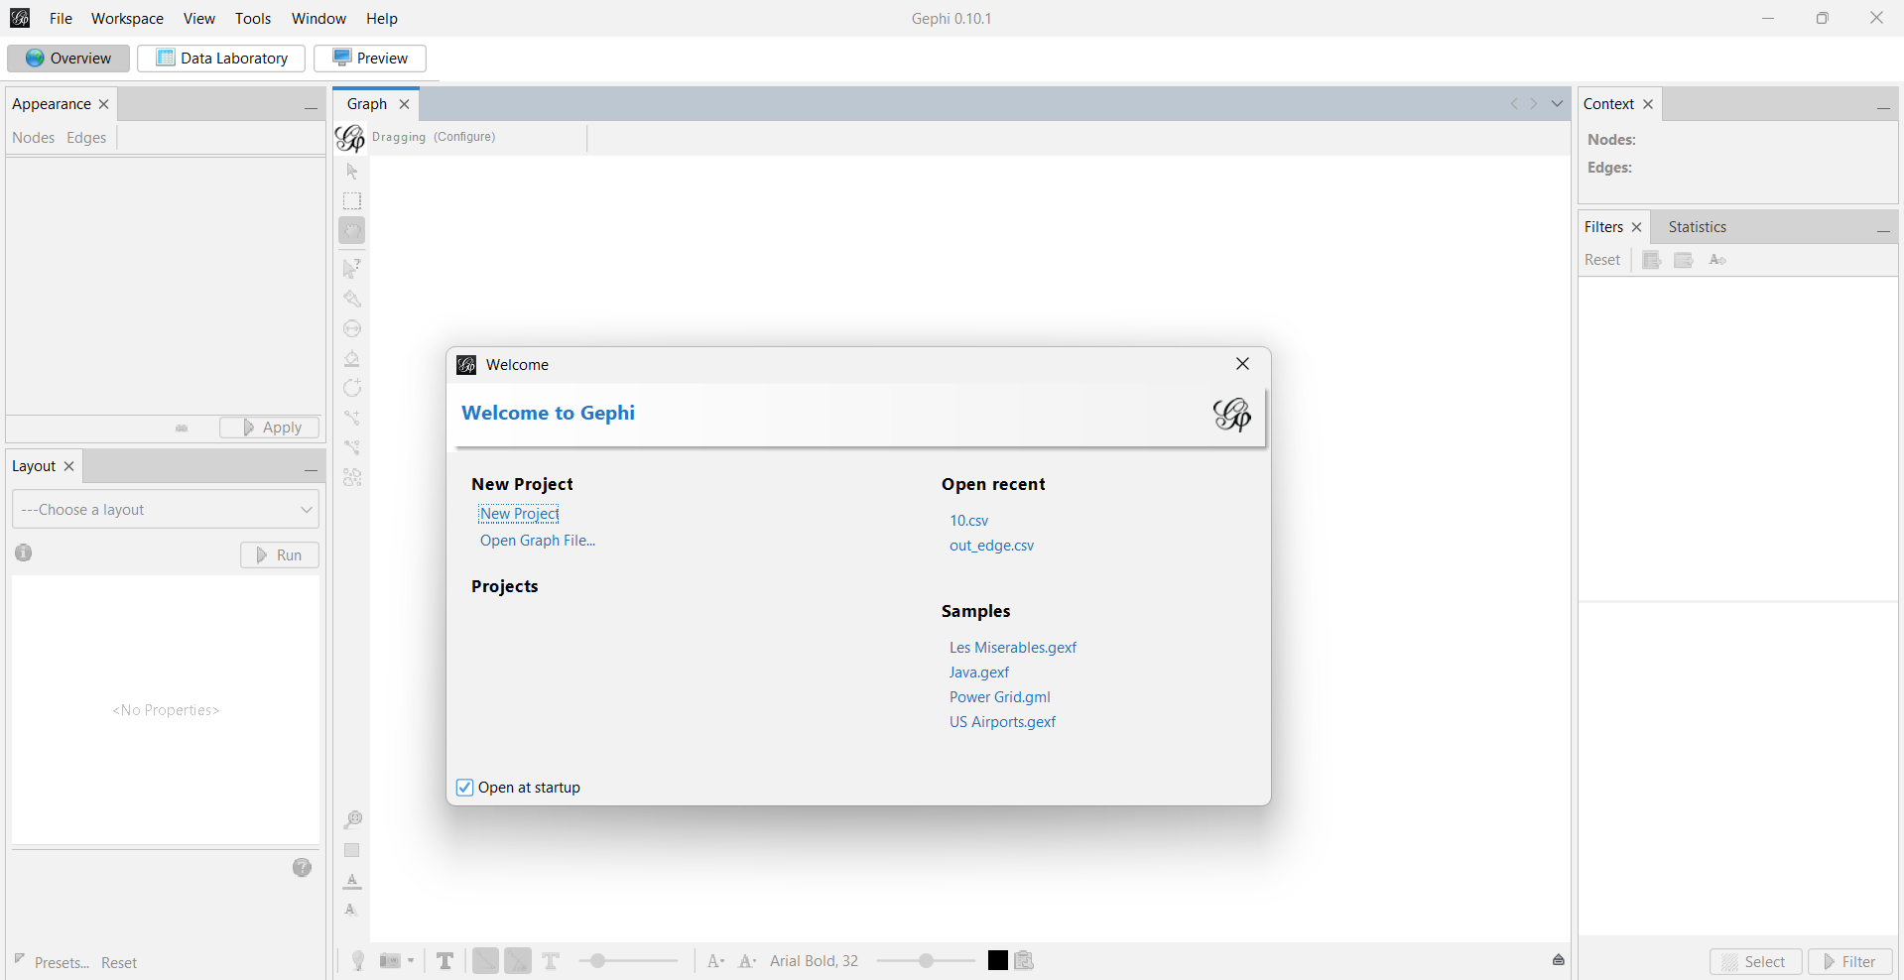Click the screenshot camera icon
Viewport: 1904px width, 980px height.
[390, 960]
